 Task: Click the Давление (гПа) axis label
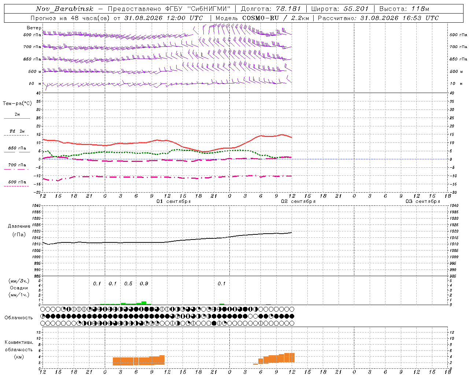click(x=19, y=230)
